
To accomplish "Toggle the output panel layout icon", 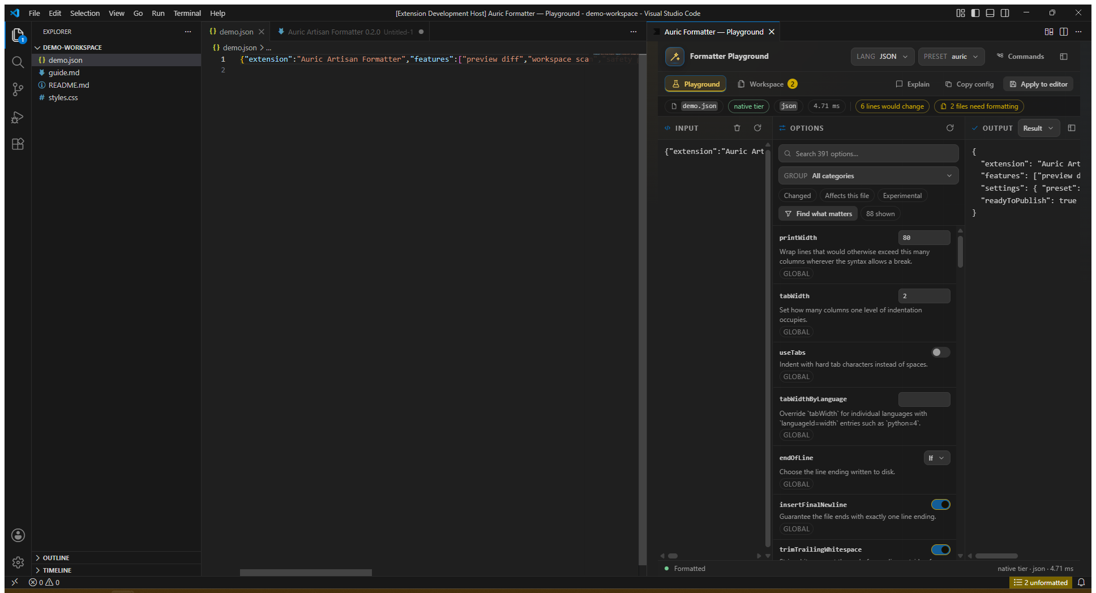I will tap(1072, 128).
